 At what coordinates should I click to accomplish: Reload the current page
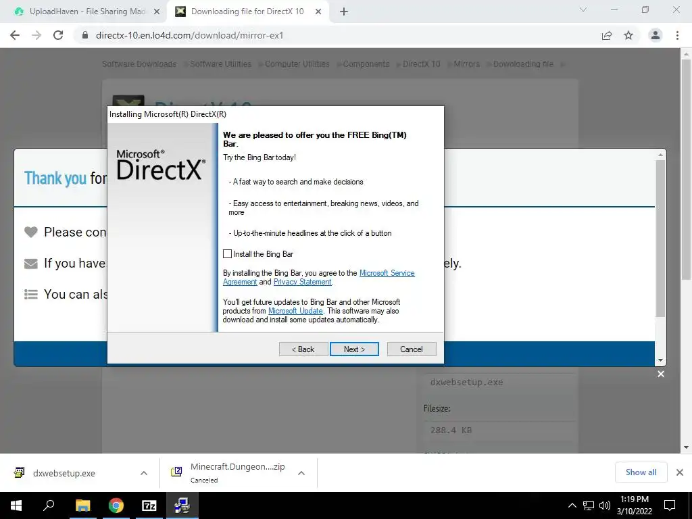(x=58, y=35)
